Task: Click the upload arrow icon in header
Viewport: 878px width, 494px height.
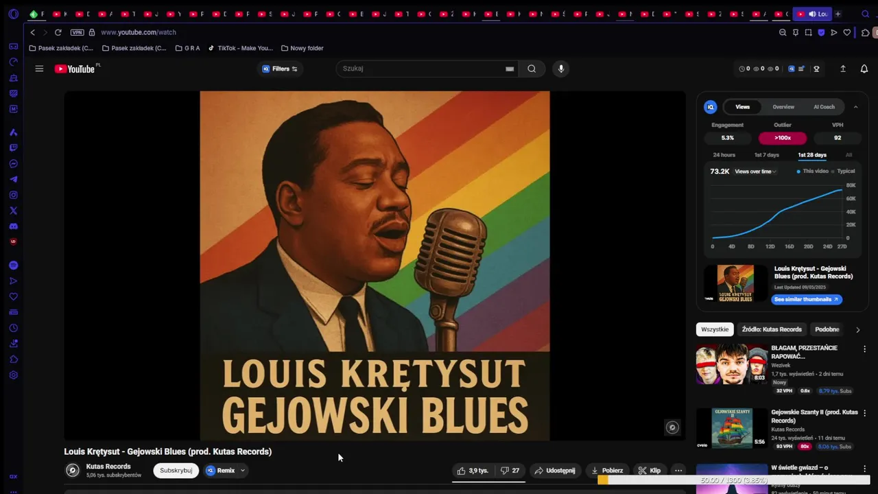Action: pyautogui.click(x=843, y=69)
